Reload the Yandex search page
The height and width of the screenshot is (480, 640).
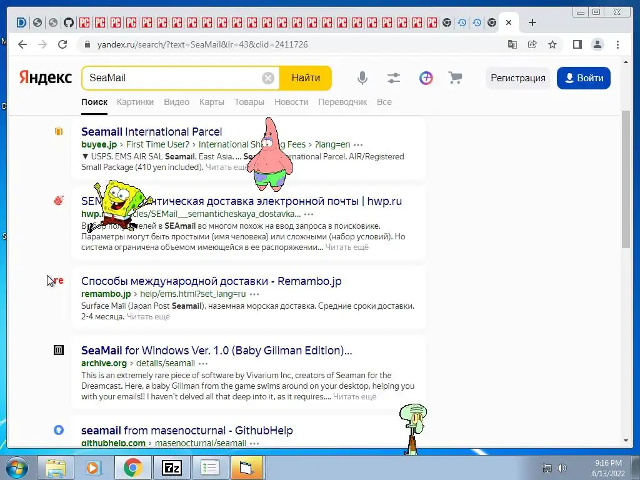click(62, 44)
